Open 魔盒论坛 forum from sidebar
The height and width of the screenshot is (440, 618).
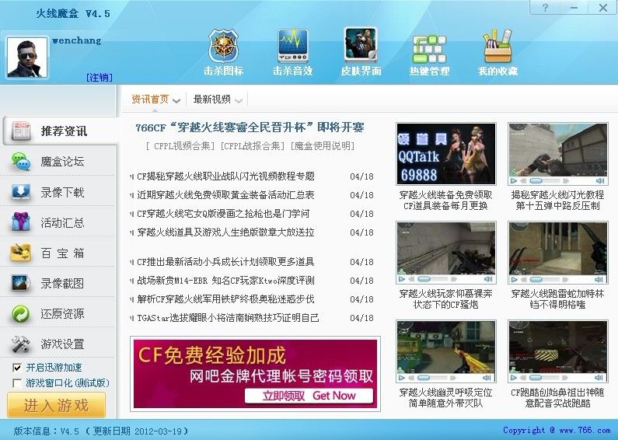pyautogui.click(x=59, y=161)
